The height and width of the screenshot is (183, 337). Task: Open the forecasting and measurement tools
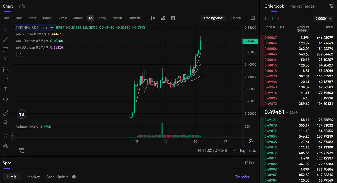[x=5, y=69]
